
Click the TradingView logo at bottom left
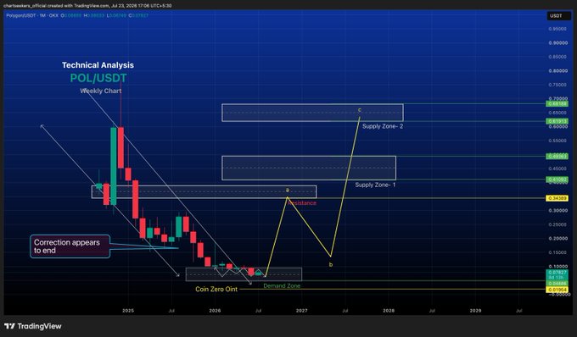point(33,326)
